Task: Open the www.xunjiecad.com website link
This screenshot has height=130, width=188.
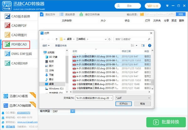Action: (28, 122)
